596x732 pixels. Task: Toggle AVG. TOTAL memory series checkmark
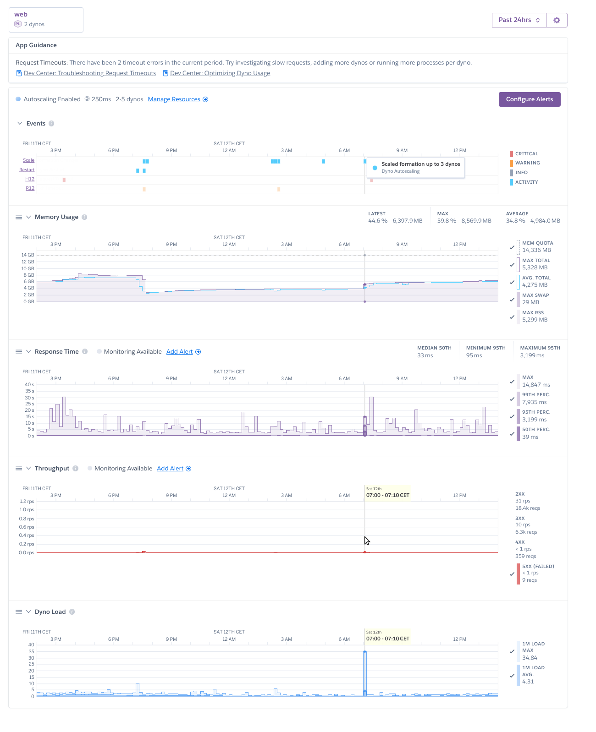click(x=512, y=282)
